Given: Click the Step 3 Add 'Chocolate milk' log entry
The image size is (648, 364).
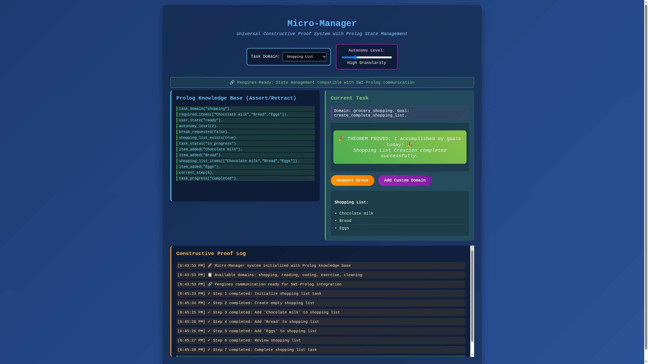Looking at the screenshot, I should point(321,312).
